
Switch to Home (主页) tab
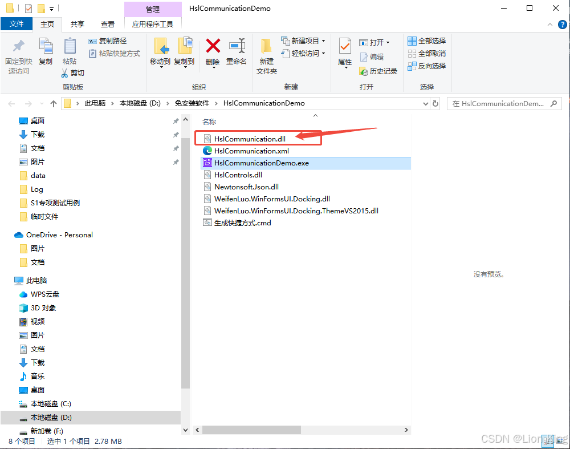(x=47, y=24)
